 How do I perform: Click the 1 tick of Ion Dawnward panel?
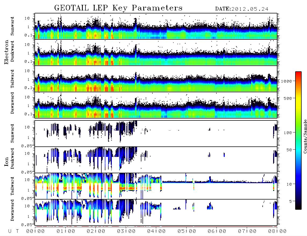[28, 216]
